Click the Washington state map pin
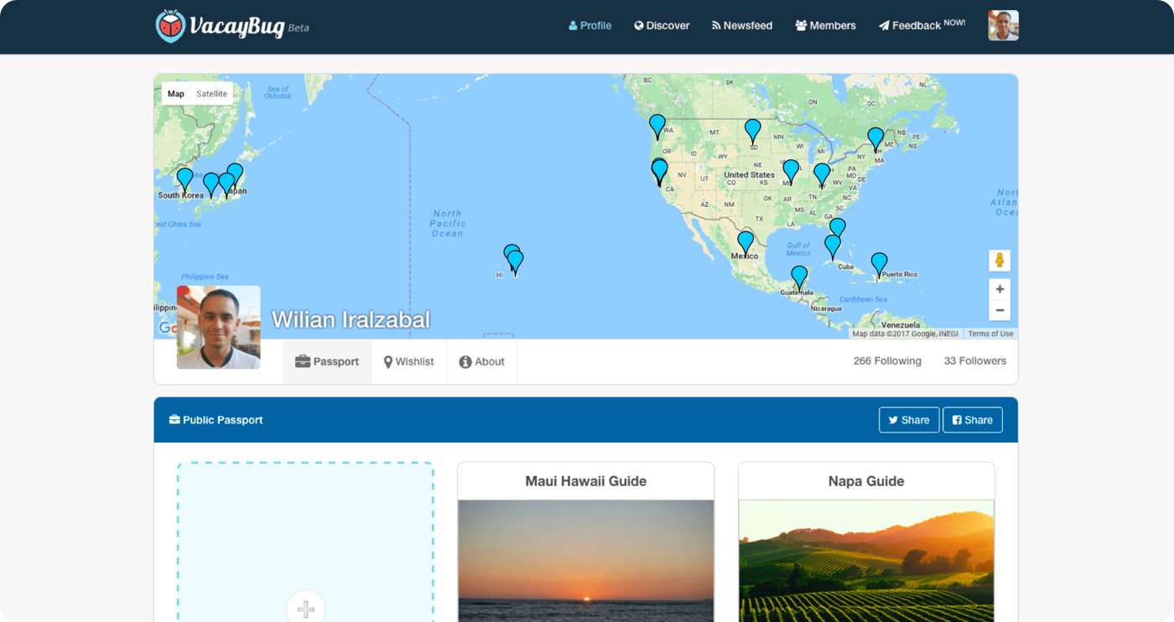This screenshot has width=1174, height=622. click(657, 127)
